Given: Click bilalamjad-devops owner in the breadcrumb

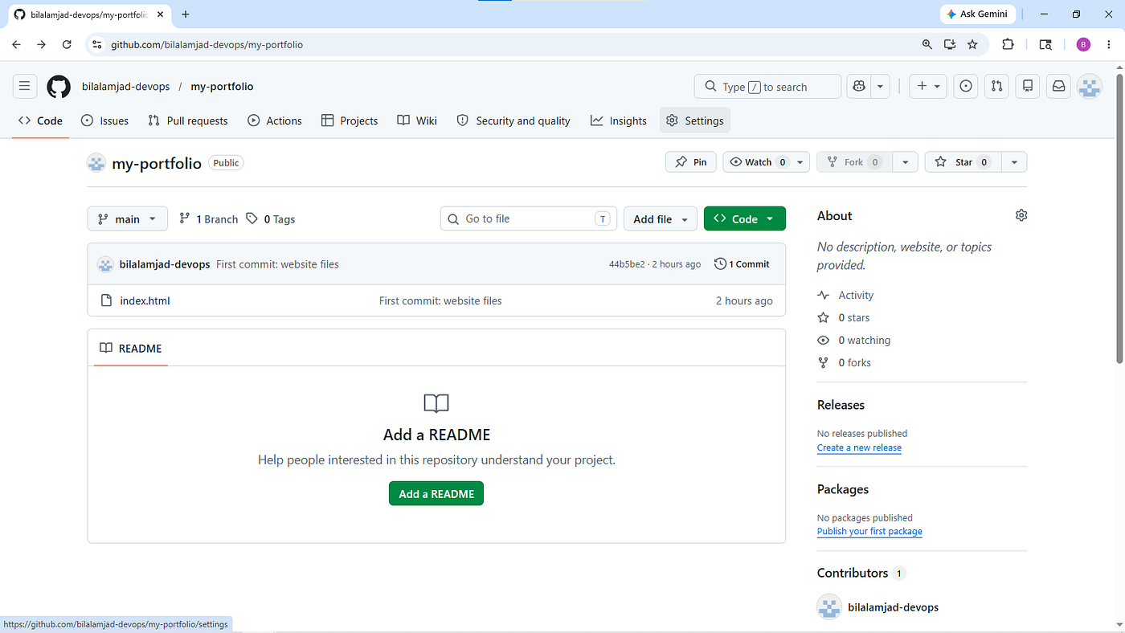Looking at the screenshot, I should coord(125,87).
